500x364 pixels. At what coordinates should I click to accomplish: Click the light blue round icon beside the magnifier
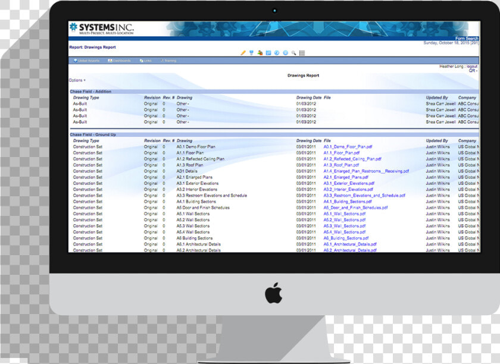tap(285, 53)
